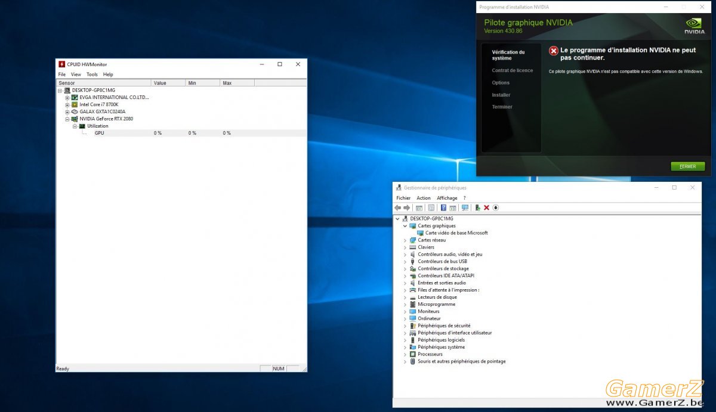Click the Carte vidéo de base Microsoft icon
This screenshot has height=412, width=716.
click(420, 233)
